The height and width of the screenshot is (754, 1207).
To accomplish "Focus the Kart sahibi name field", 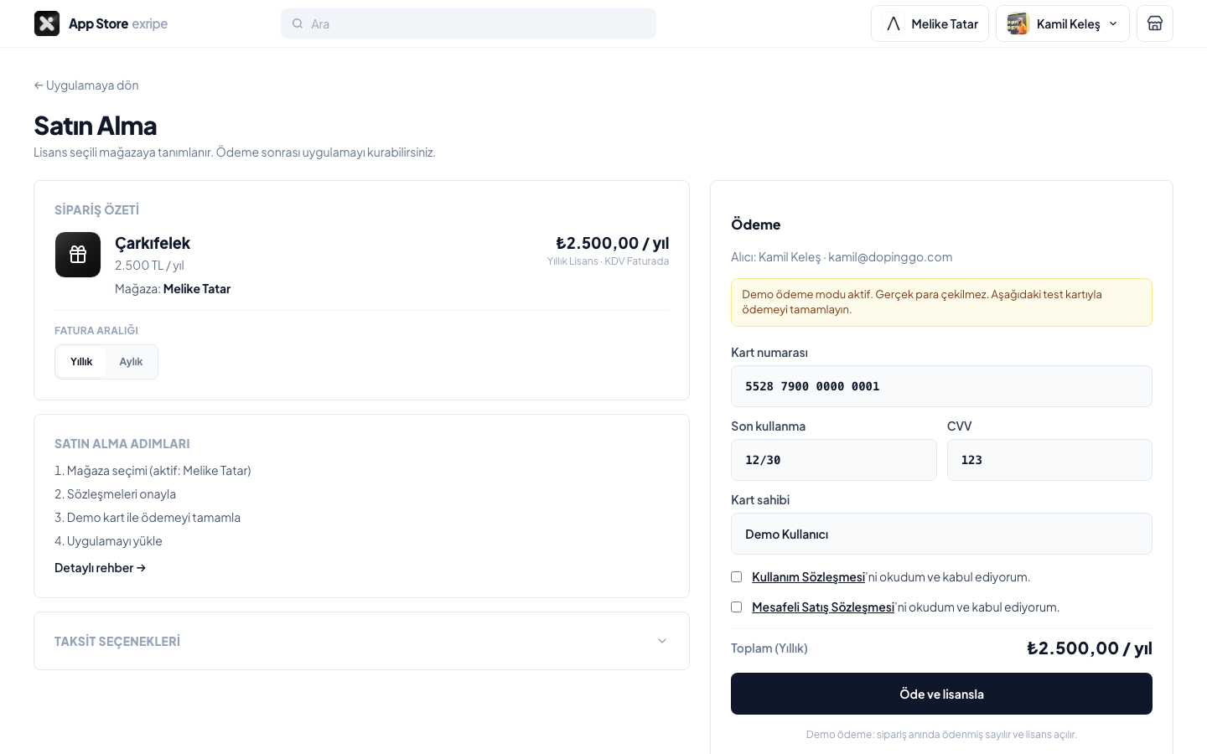I will click(x=941, y=534).
